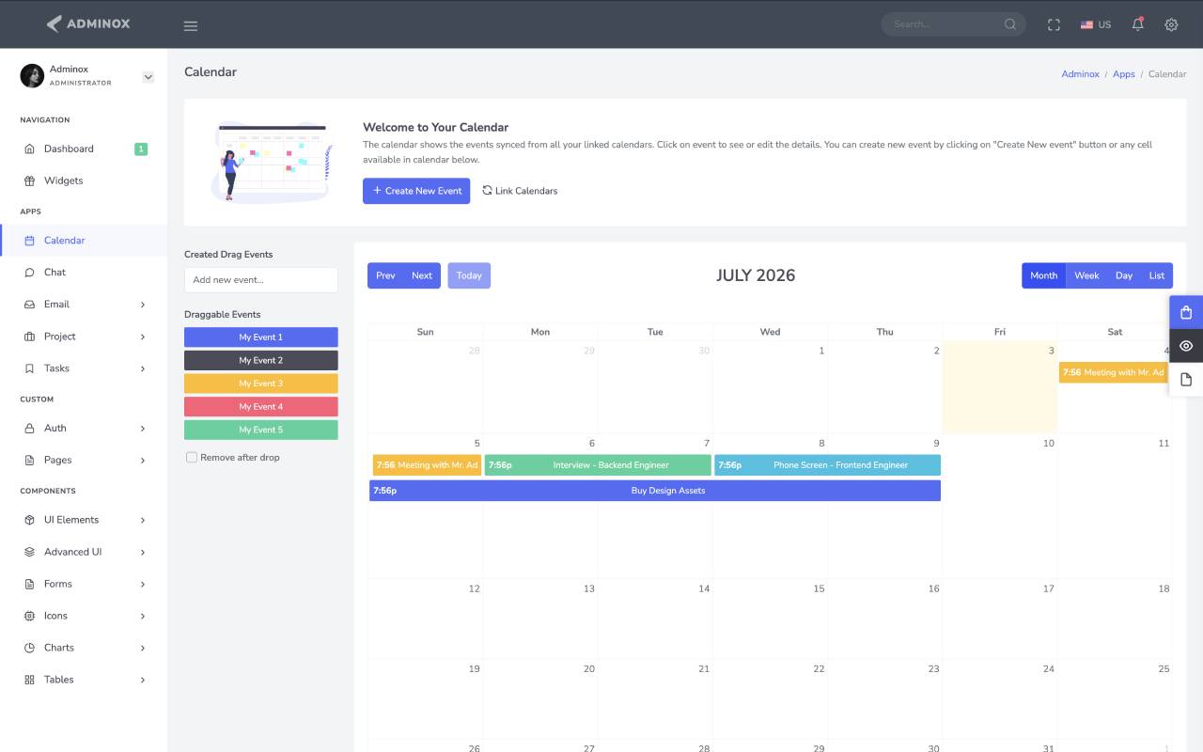Select yellow My Event 3 draggable
This screenshot has height=752, width=1203.
click(261, 384)
